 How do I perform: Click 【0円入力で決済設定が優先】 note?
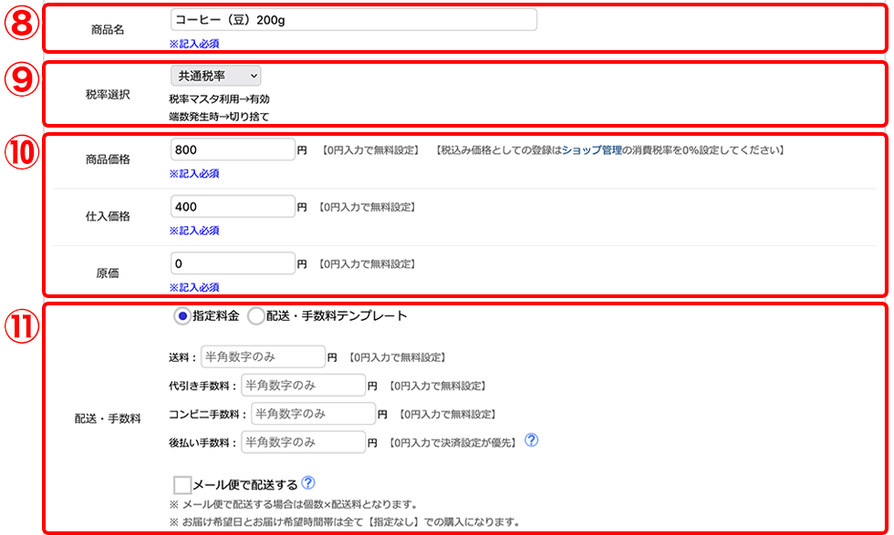452,443
